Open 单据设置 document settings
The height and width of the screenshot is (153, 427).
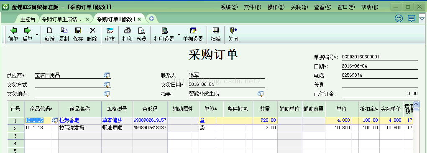[193, 35]
